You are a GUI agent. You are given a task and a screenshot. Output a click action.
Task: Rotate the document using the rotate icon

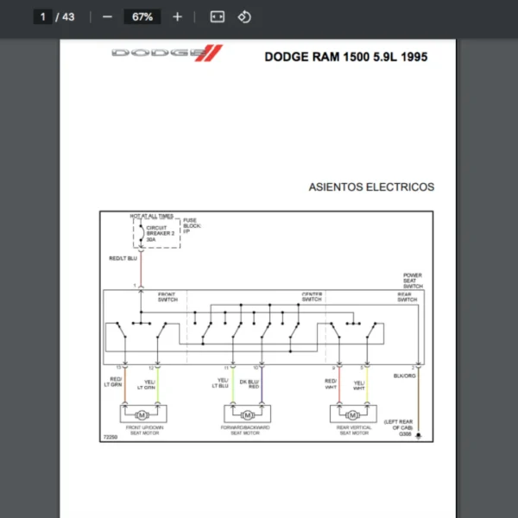[244, 16]
